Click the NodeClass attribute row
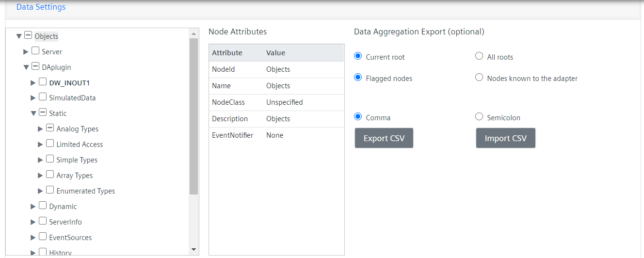Image resolution: width=644 pixels, height=258 pixels. pyautogui.click(x=276, y=102)
